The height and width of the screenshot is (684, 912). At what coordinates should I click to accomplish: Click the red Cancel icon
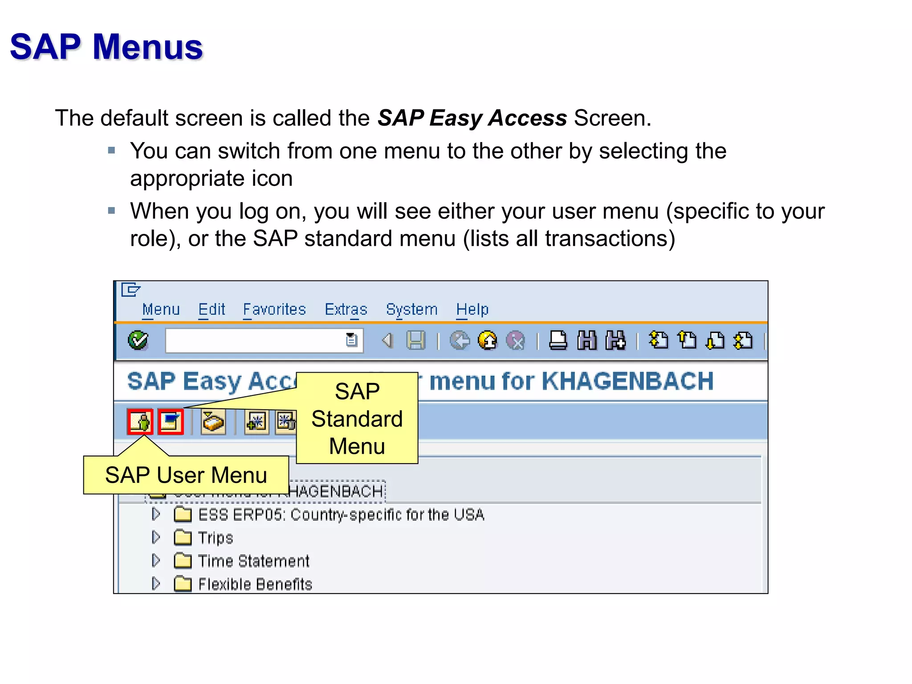click(516, 341)
